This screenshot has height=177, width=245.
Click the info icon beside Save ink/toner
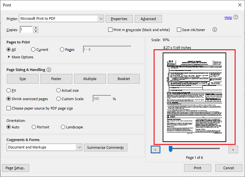[x=215, y=29]
